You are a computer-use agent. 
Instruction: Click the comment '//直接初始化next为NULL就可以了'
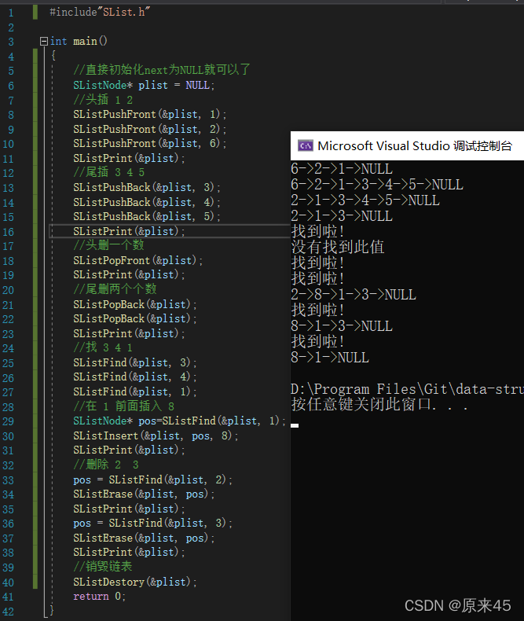pyautogui.click(x=162, y=70)
